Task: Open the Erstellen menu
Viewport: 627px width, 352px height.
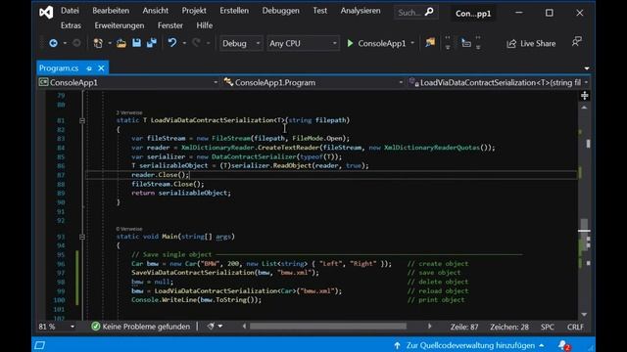Action: tap(234, 11)
